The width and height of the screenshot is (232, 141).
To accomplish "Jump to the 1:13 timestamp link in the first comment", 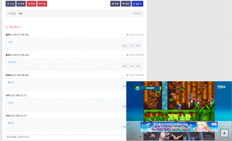I will click(x=10, y=42).
